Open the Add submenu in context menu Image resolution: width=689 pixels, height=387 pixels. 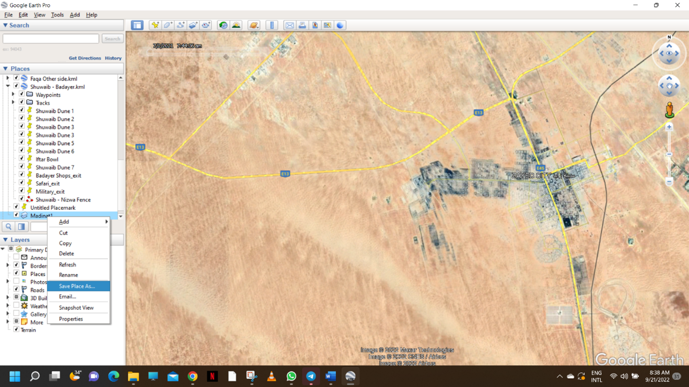pyautogui.click(x=79, y=222)
